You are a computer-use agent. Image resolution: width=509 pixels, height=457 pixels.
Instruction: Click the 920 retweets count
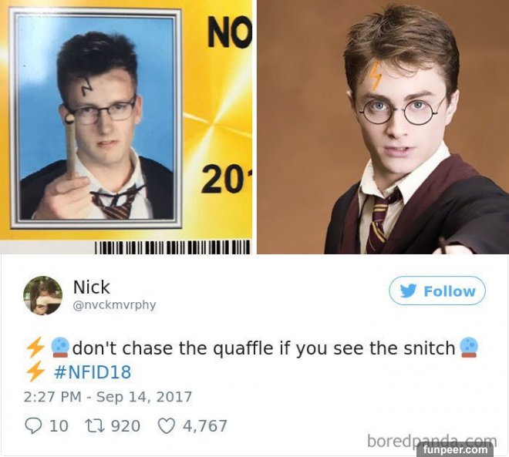click(126, 426)
